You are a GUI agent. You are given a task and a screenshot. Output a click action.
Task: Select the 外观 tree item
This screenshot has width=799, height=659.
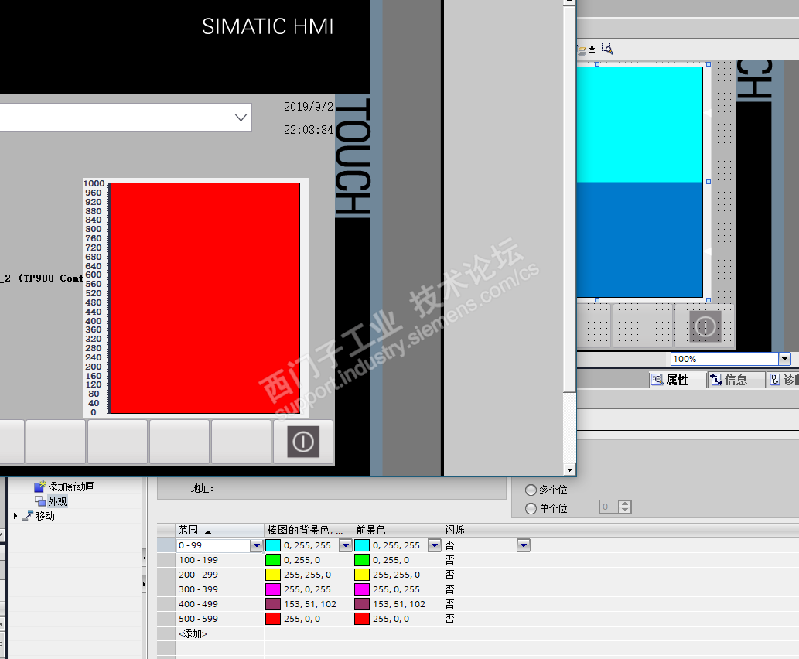click(57, 501)
